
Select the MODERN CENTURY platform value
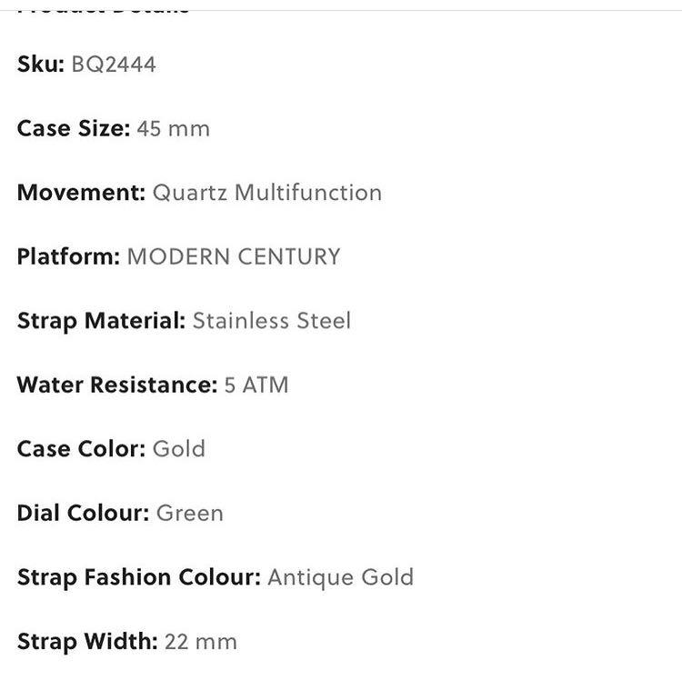point(234,256)
